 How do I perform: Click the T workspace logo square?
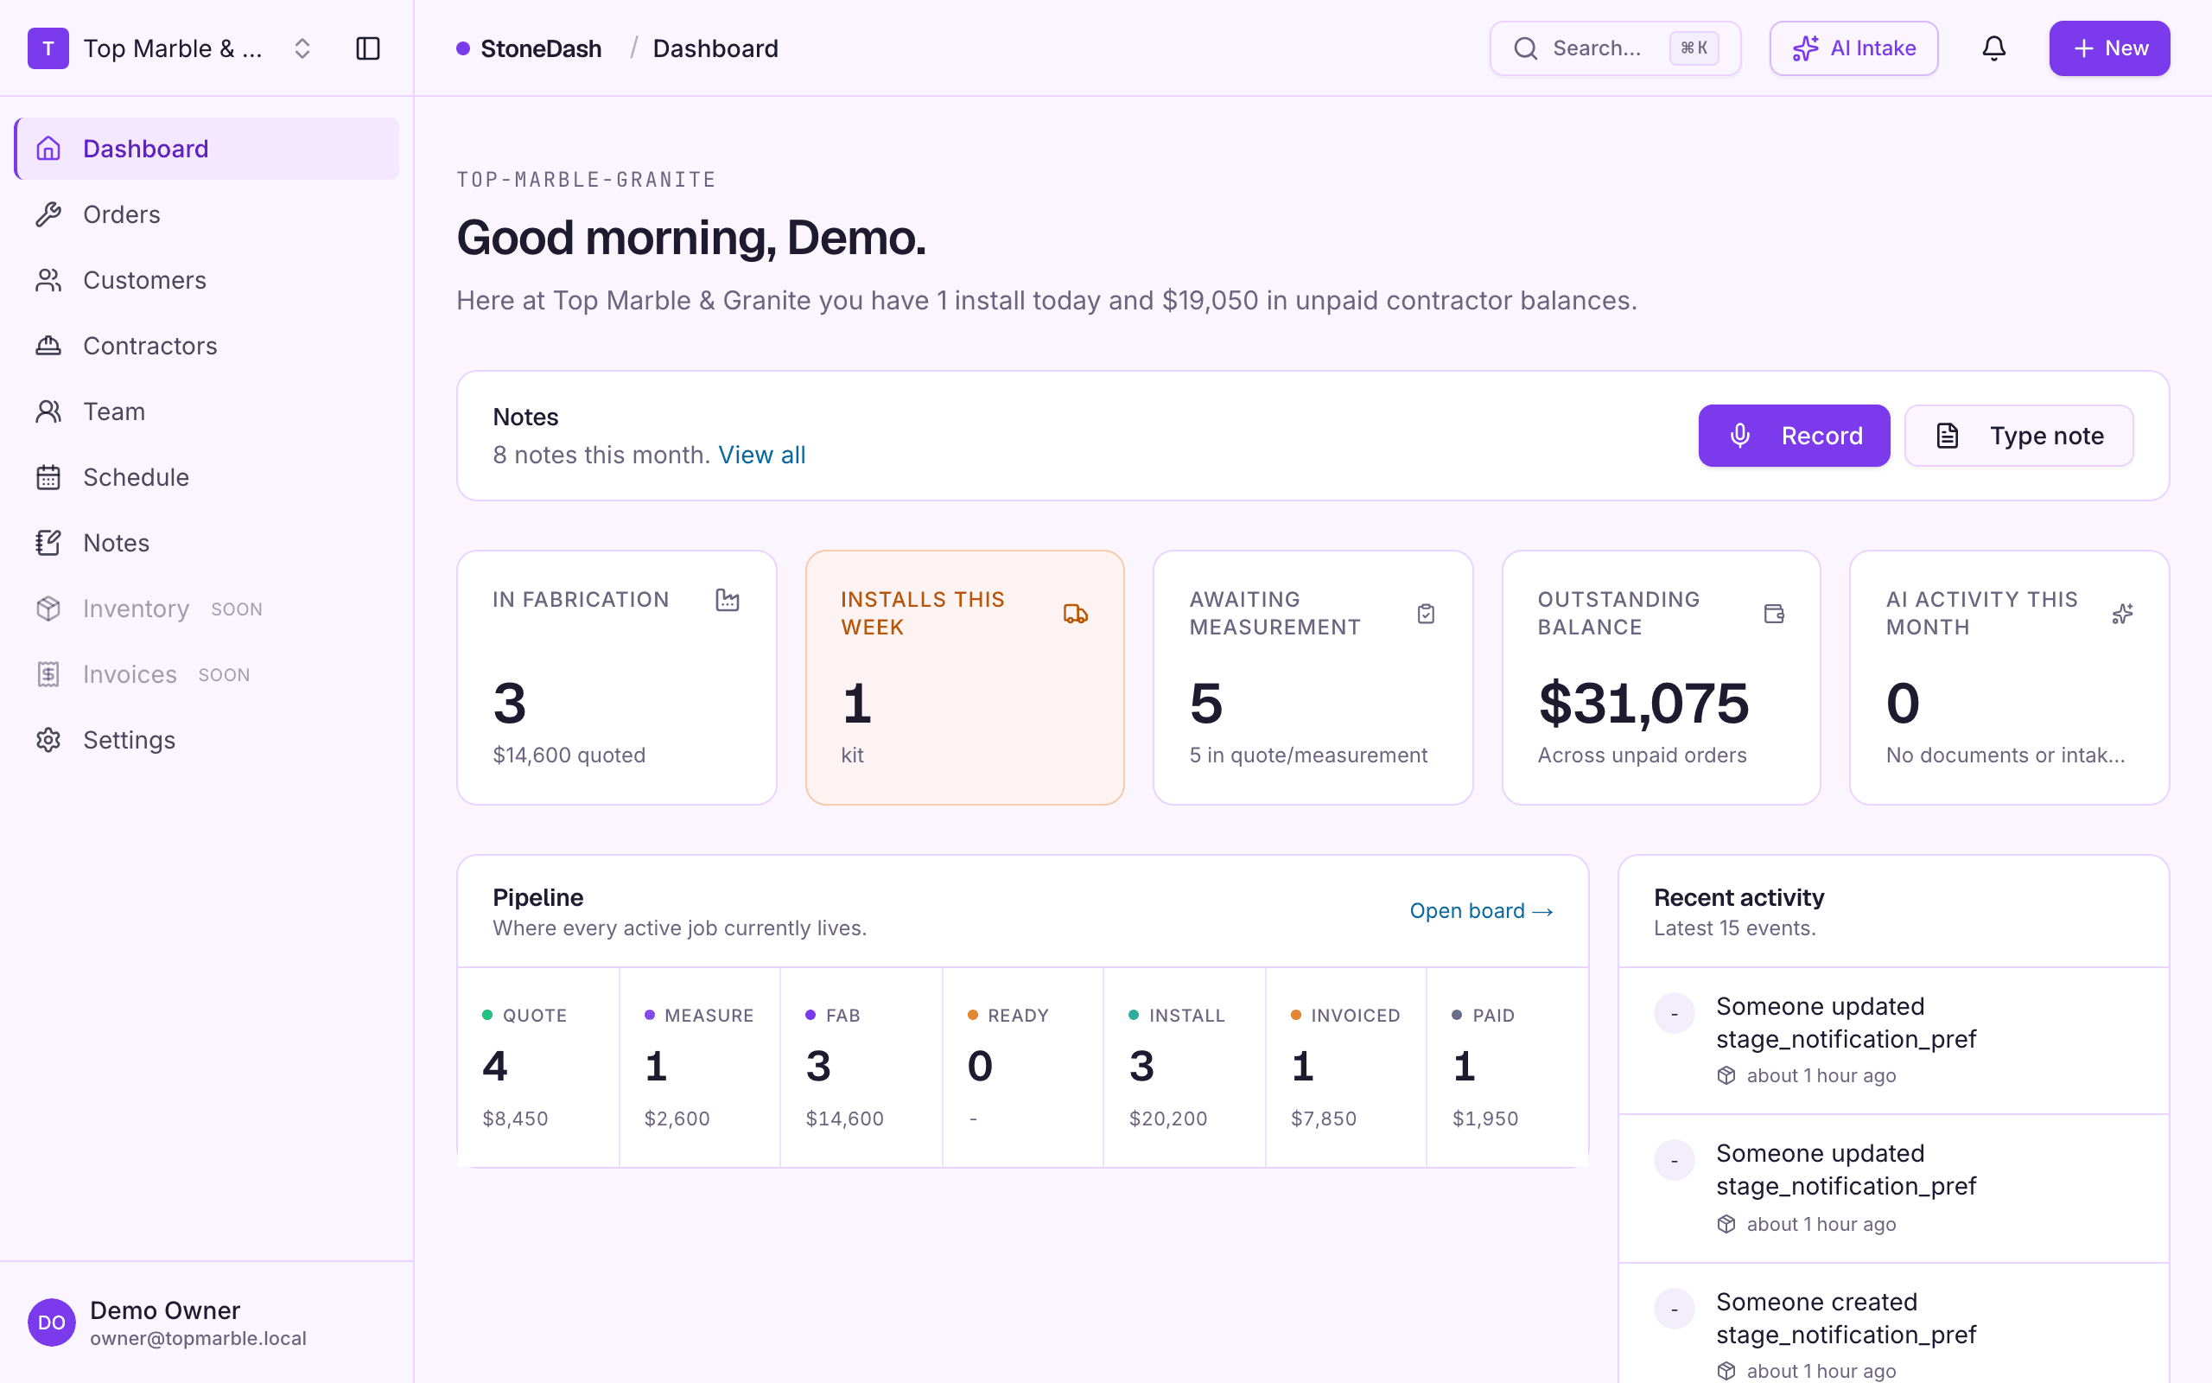48,48
